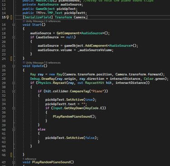Click line number 27 in the margin
The height and width of the screenshot is (166, 170).
pyautogui.click(x=4, y=74)
